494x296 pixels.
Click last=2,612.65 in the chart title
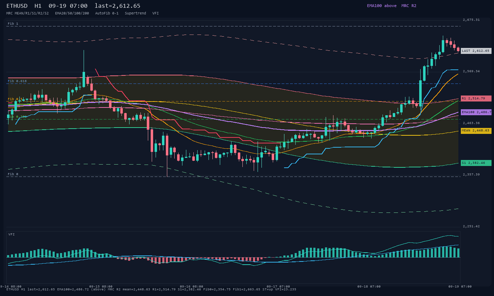pos(118,6)
